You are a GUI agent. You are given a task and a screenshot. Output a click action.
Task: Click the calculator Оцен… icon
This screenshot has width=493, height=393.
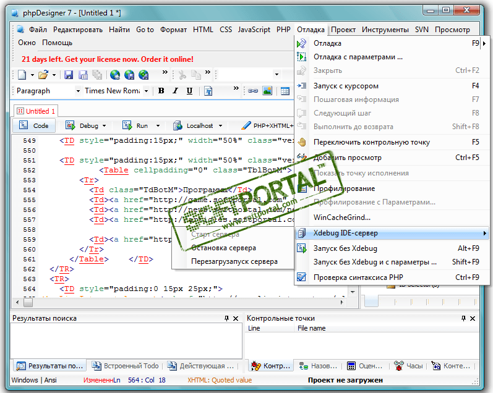(351, 366)
